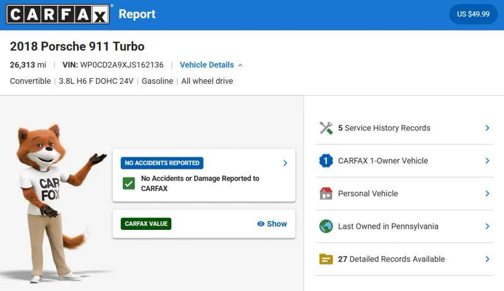Click the 2018 Porsche 911 Turbo title
The width and height of the screenshot is (504, 291).
coord(77,46)
